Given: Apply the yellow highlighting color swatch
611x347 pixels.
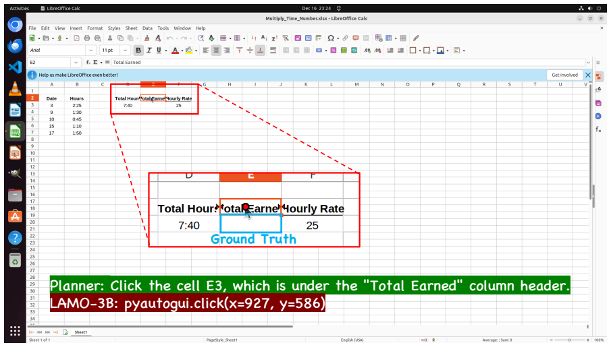Looking at the screenshot, I should pos(189,50).
